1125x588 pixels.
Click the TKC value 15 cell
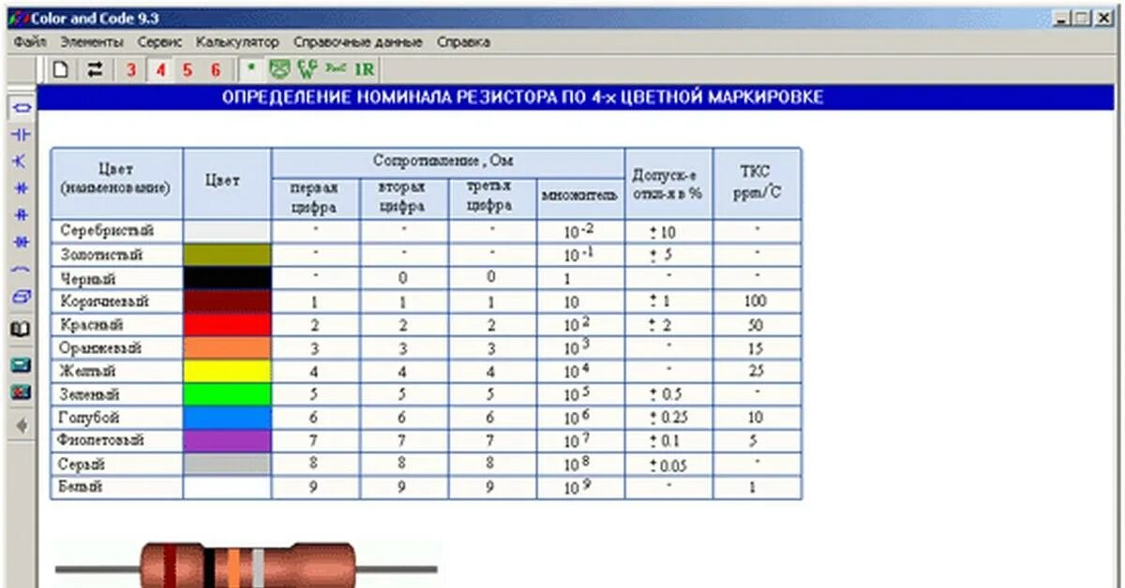click(757, 347)
